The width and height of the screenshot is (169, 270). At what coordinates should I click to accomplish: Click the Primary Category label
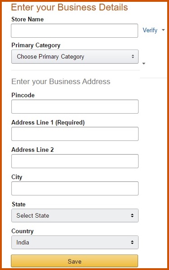click(36, 45)
